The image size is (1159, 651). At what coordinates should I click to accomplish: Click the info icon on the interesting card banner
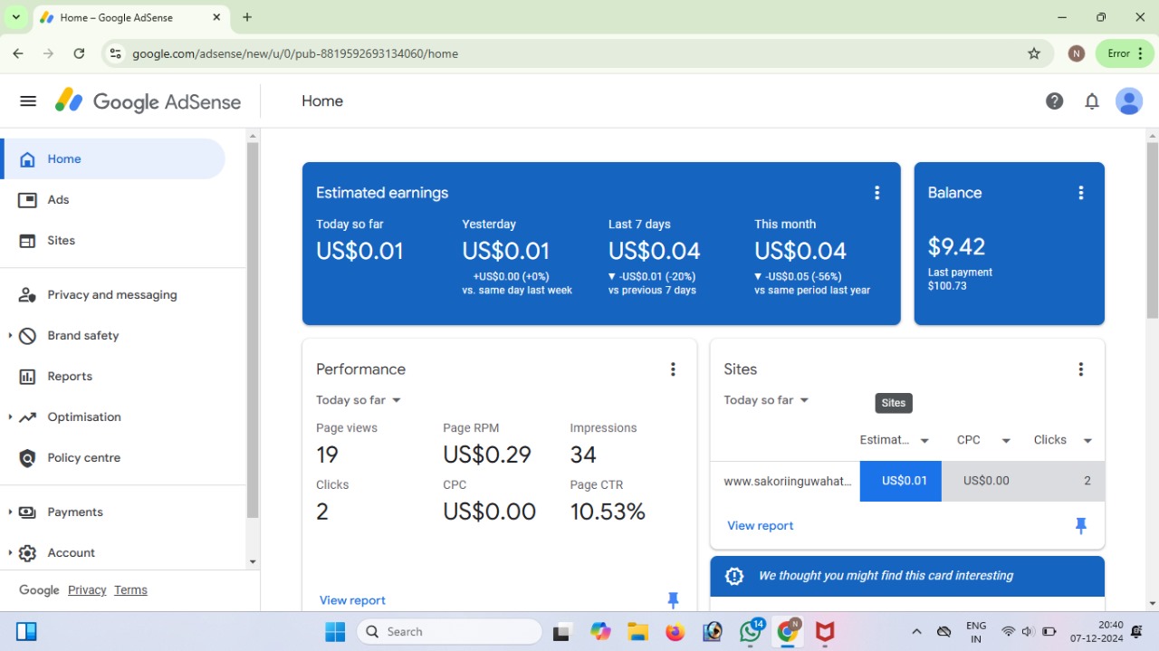tap(734, 576)
